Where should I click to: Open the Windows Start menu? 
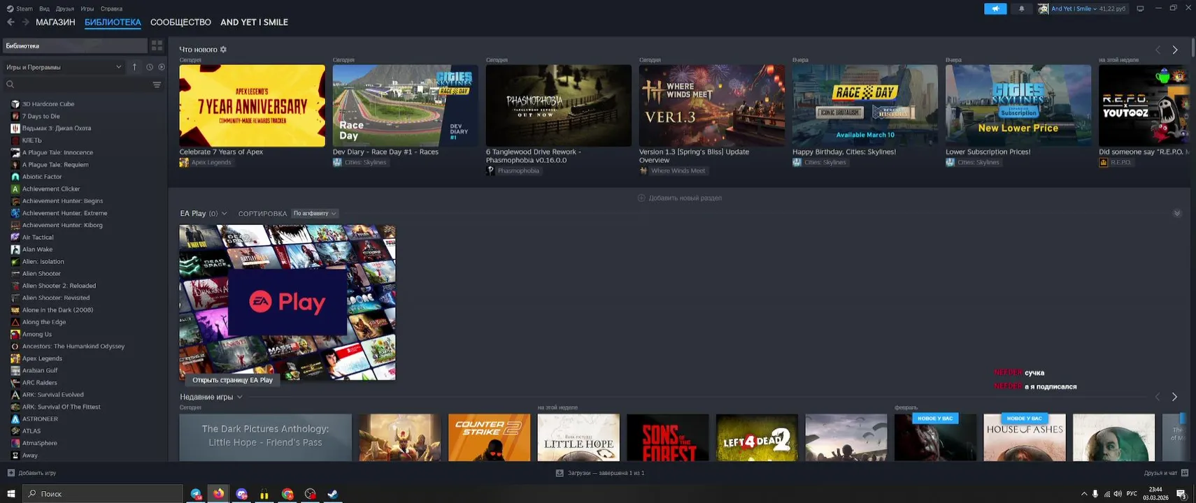tap(10, 494)
